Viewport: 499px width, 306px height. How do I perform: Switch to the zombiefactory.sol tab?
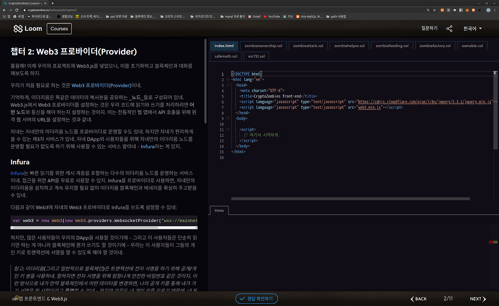pos(435,46)
